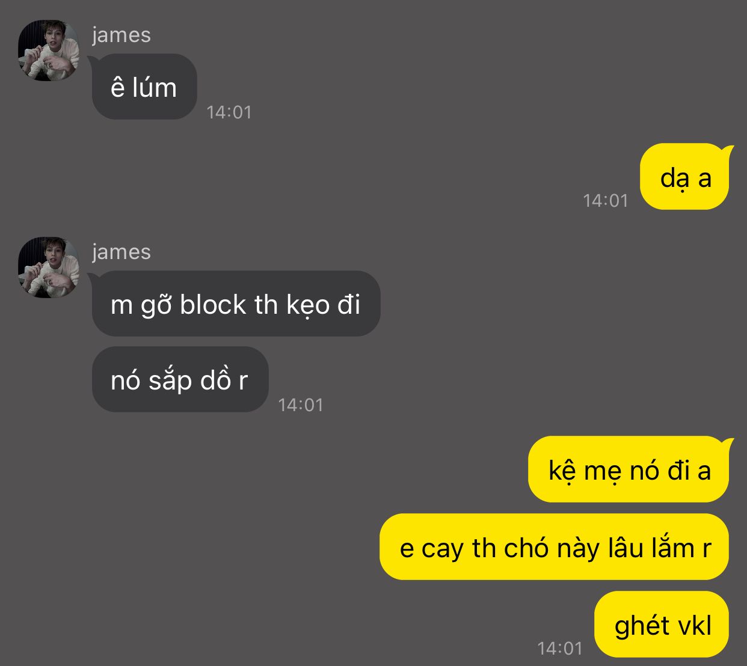Select the 'nó sắp dồ r' message bubble
The width and height of the screenshot is (747, 666).
[x=180, y=379]
